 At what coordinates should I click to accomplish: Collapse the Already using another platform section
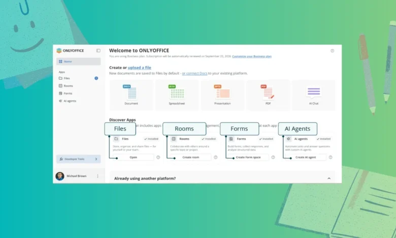point(329,179)
